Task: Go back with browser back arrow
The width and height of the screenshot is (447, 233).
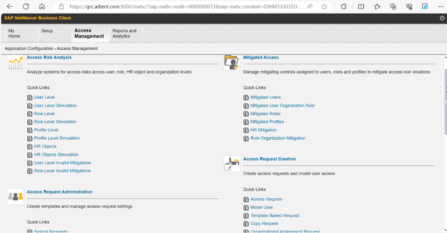Action: click(10, 7)
